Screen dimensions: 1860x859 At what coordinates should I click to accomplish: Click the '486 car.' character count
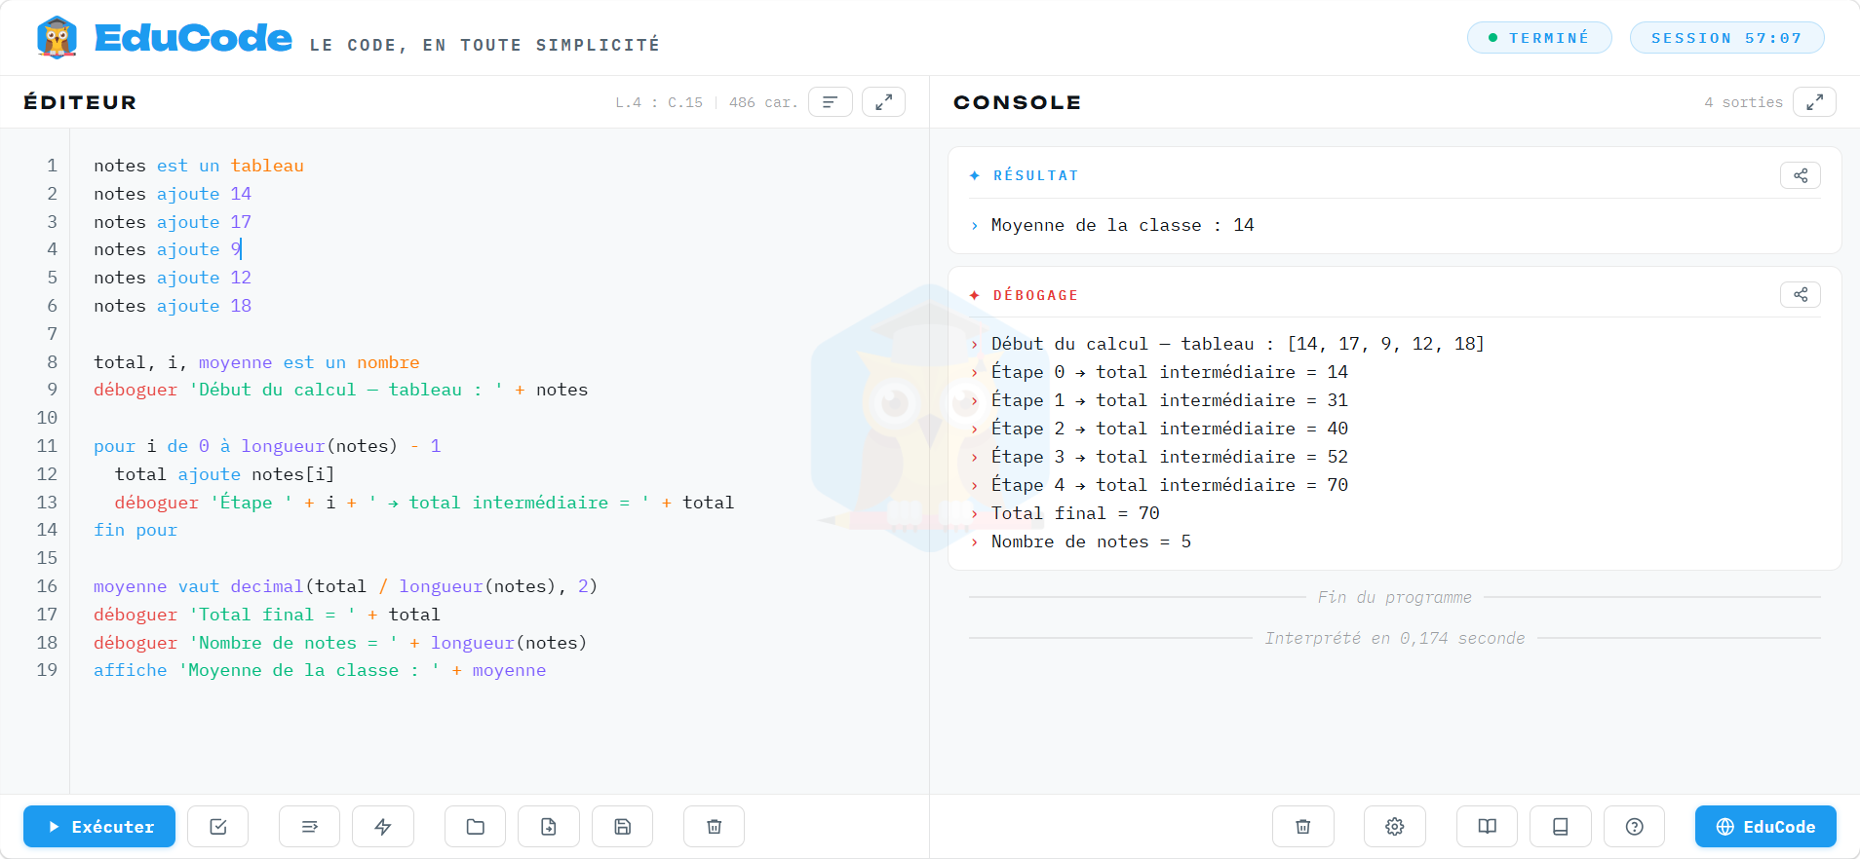tap(763, 102)
